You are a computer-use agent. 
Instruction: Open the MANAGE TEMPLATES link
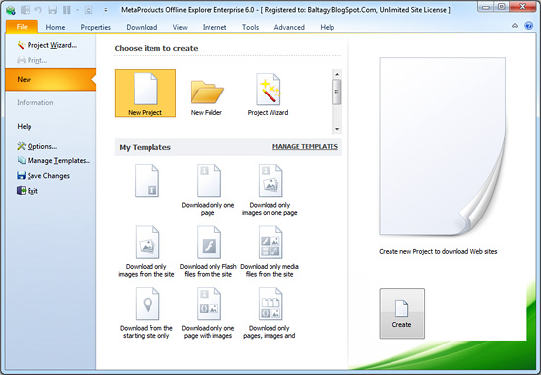coord(305,147)
